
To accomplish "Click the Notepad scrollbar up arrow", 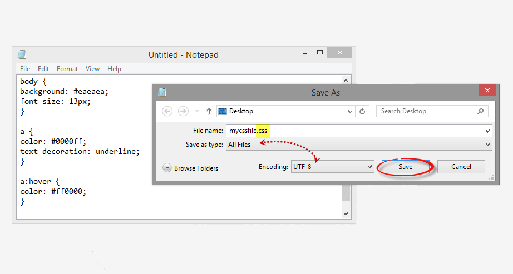I will pyautogui.click(x=346, y=81).
